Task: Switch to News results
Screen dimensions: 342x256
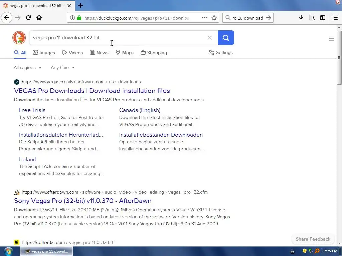Action: [99, 53]
